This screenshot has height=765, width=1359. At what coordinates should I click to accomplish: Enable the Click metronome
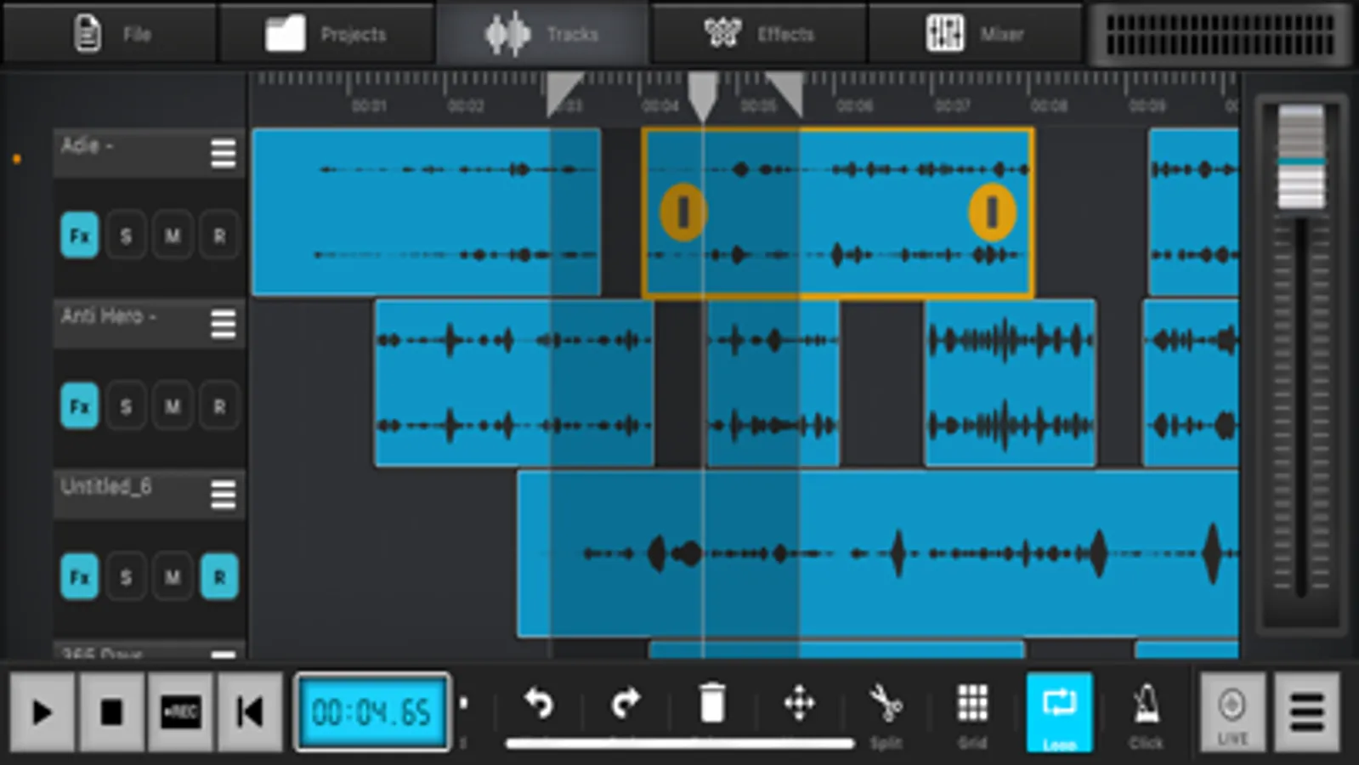1146,714
